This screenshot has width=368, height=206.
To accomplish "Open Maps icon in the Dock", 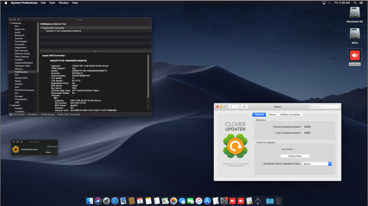I will [x=165, y=201].
